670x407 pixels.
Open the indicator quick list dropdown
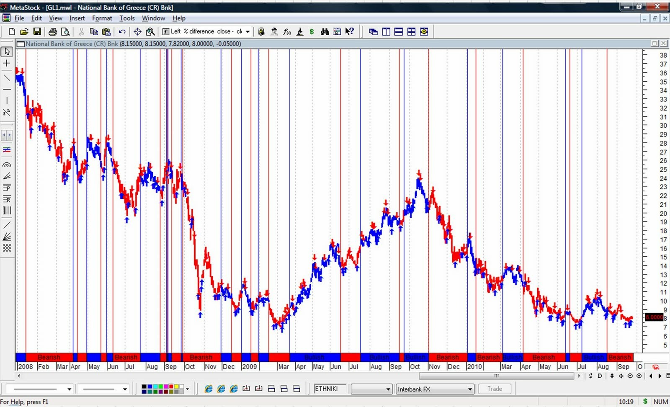click(248, 32)
